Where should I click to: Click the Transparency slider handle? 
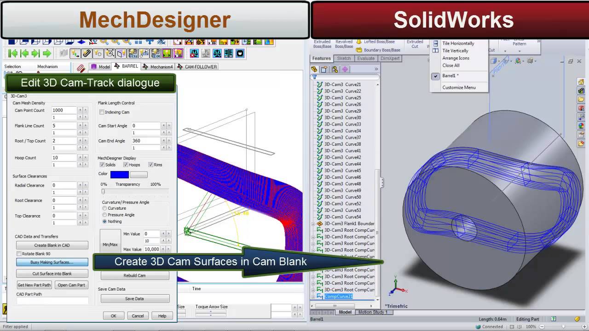[x=103, y=191]
